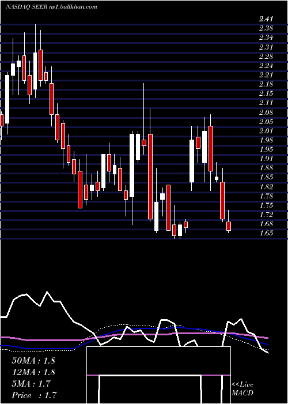Click the 1.65 price axis label
Viewport: 288px width, 404px height.
[x=266, y=233]
